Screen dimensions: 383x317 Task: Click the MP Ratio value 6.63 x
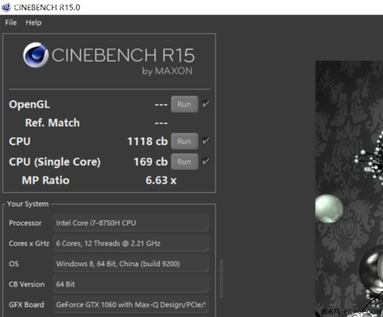click(x=161, y=180)
